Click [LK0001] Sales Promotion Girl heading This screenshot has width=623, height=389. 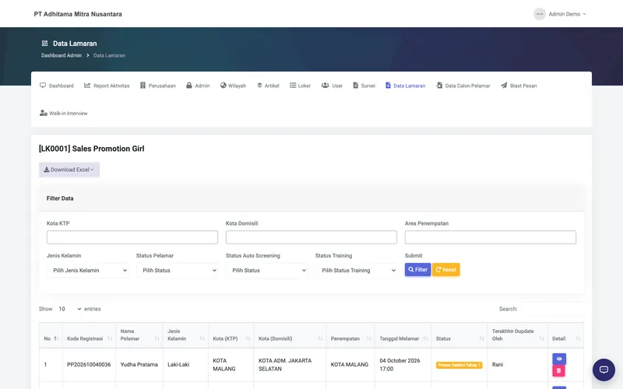91,149
